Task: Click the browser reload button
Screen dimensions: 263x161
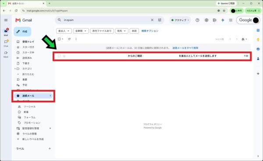Action: pyautogui.click(x=16, y=11)
